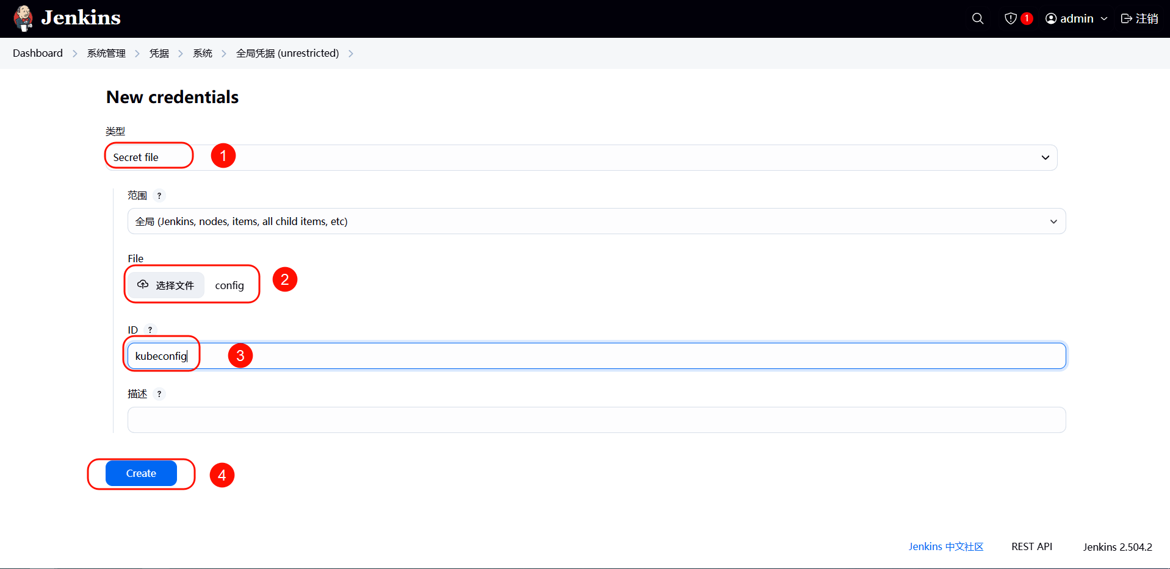The width and height of the screenshot is (1170, 569).
Task: Open the Jenkins 中文社区 link
Action: click(x=945, y=546)
